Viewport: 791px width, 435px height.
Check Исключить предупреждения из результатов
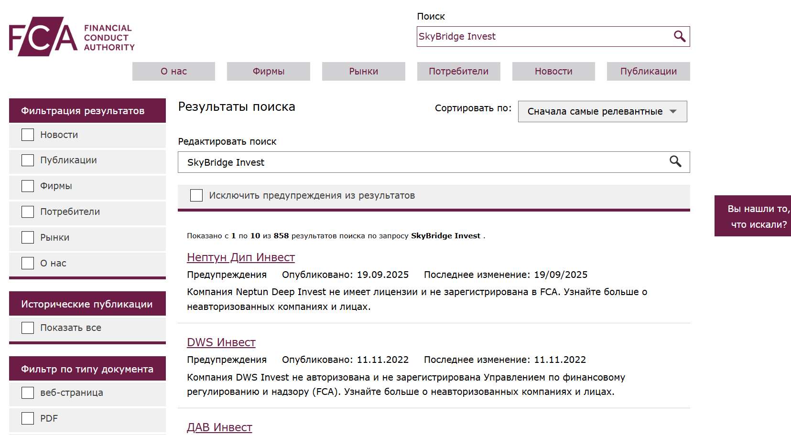(x=196, y=195)
